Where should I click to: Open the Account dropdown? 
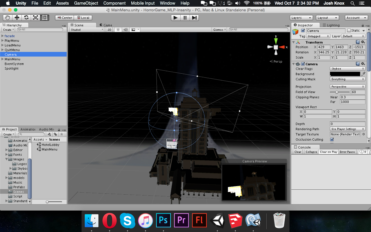coord(357,18)
